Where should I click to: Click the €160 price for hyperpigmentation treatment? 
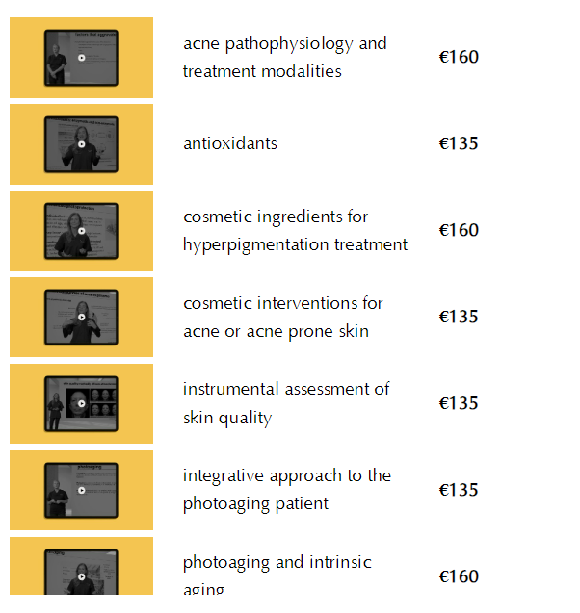pyautogui.click(x=459, y=231)
